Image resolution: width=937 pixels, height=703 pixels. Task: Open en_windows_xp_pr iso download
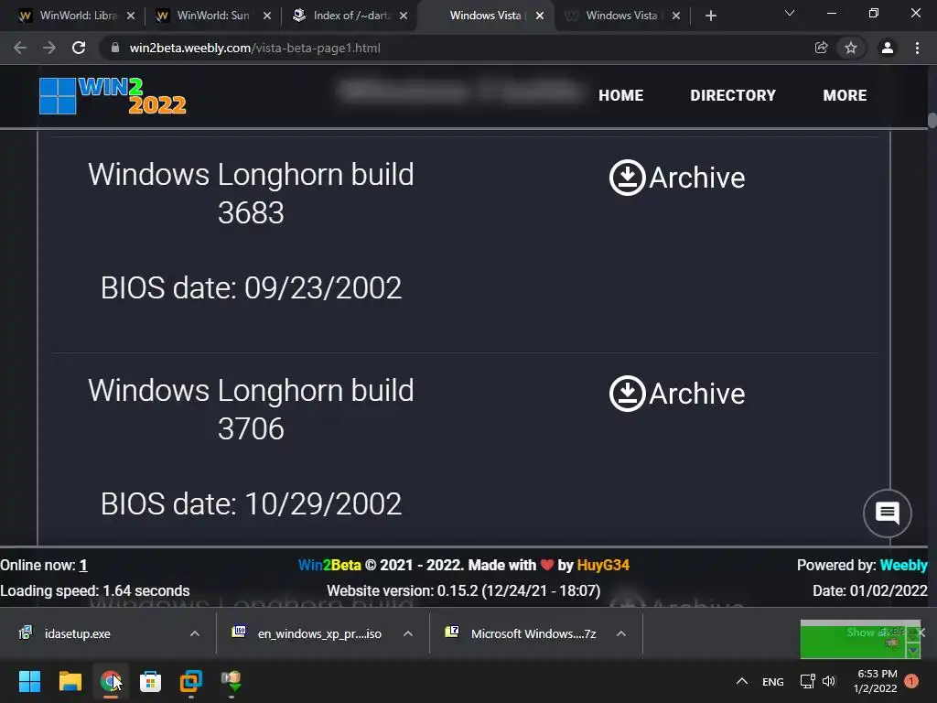(319, 633)
